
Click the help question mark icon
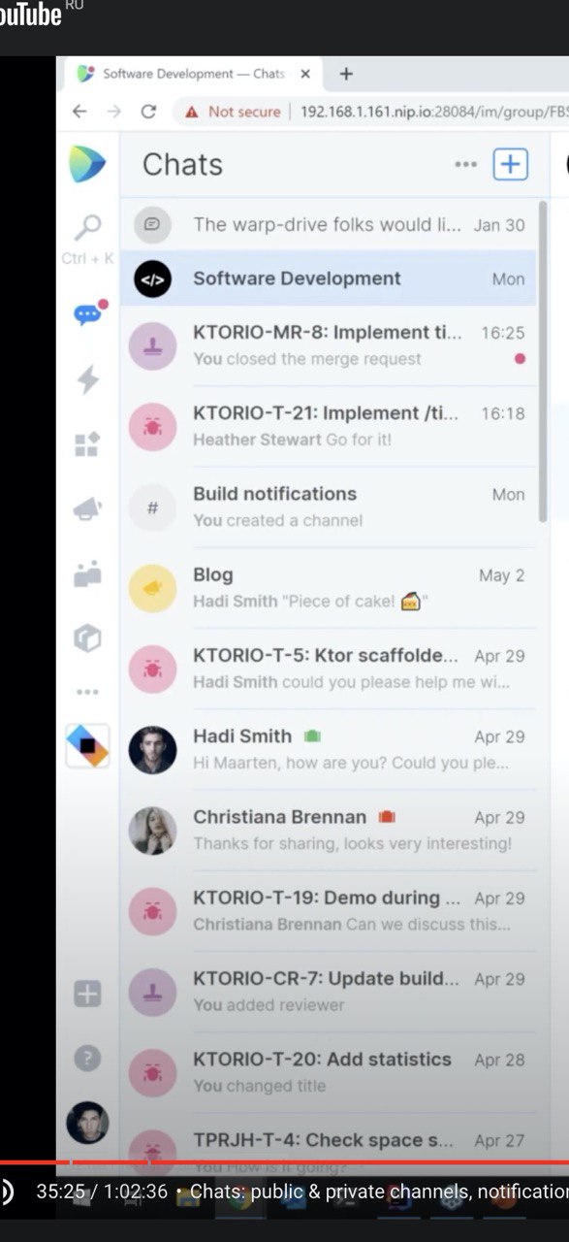click(x=87, y=1058)
